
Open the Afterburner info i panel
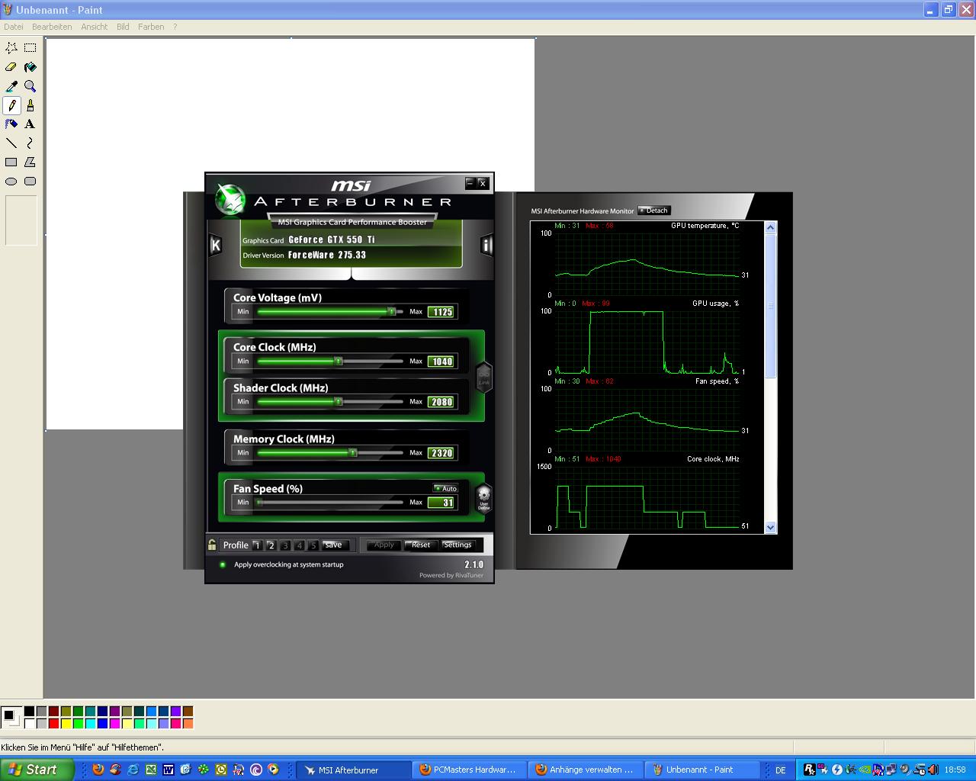coord(486,245)
